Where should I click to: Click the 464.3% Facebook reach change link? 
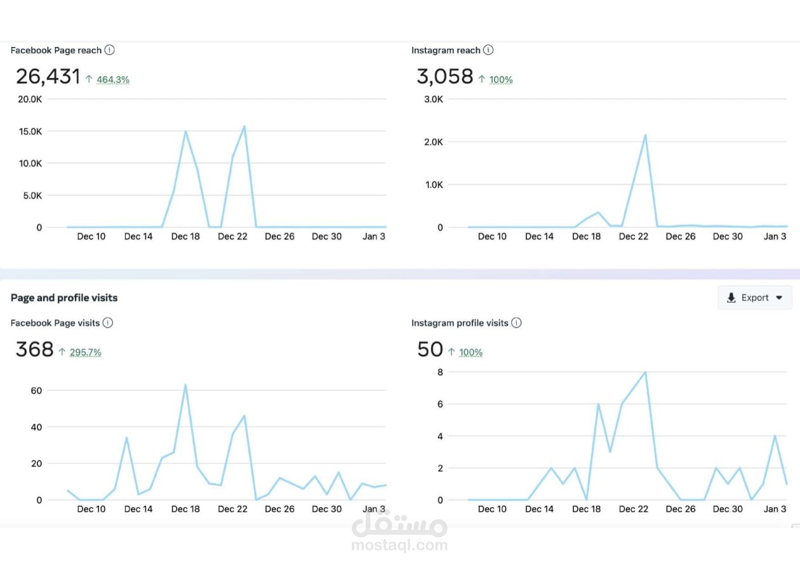click(x=113, y=79)
